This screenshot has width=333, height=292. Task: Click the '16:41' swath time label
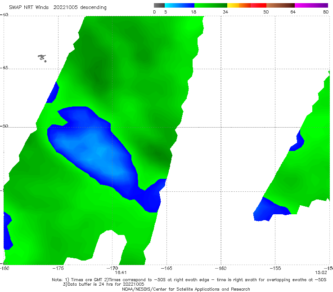tap(121, 273)
